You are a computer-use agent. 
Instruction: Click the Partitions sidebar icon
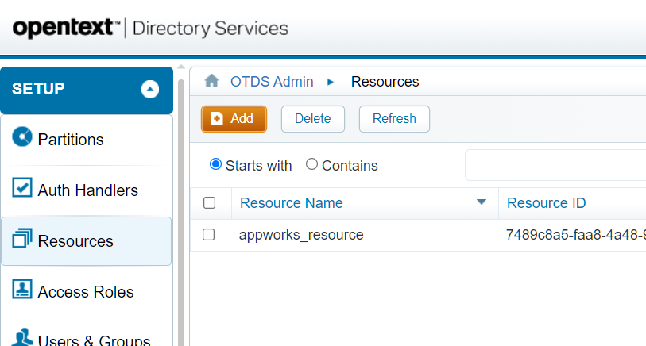[23, 138]
